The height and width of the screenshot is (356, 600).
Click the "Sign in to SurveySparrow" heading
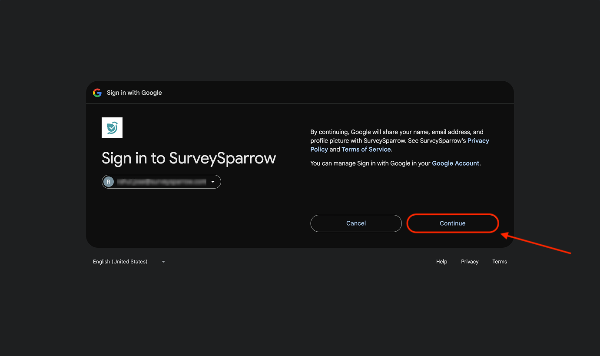click(x=189, y=158)
